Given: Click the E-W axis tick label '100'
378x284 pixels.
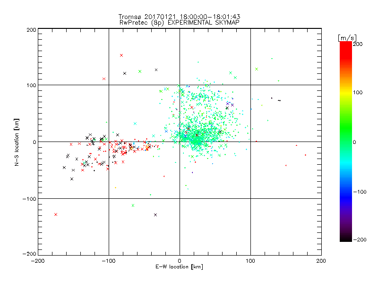Looking at the screenshot, I should pos(250,261).
